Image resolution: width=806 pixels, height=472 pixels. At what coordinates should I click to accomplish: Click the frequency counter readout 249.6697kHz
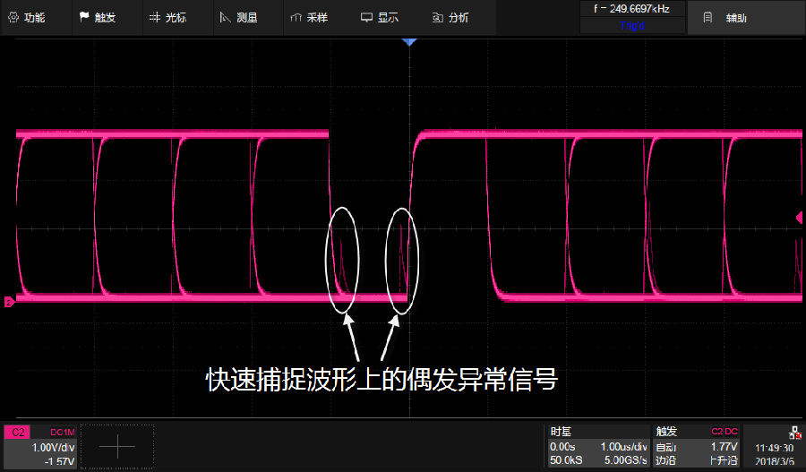[x=631, y=9]
